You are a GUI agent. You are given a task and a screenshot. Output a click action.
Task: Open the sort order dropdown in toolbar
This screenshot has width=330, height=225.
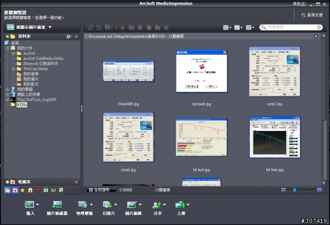pyautogui.click(x=239, y=27)
